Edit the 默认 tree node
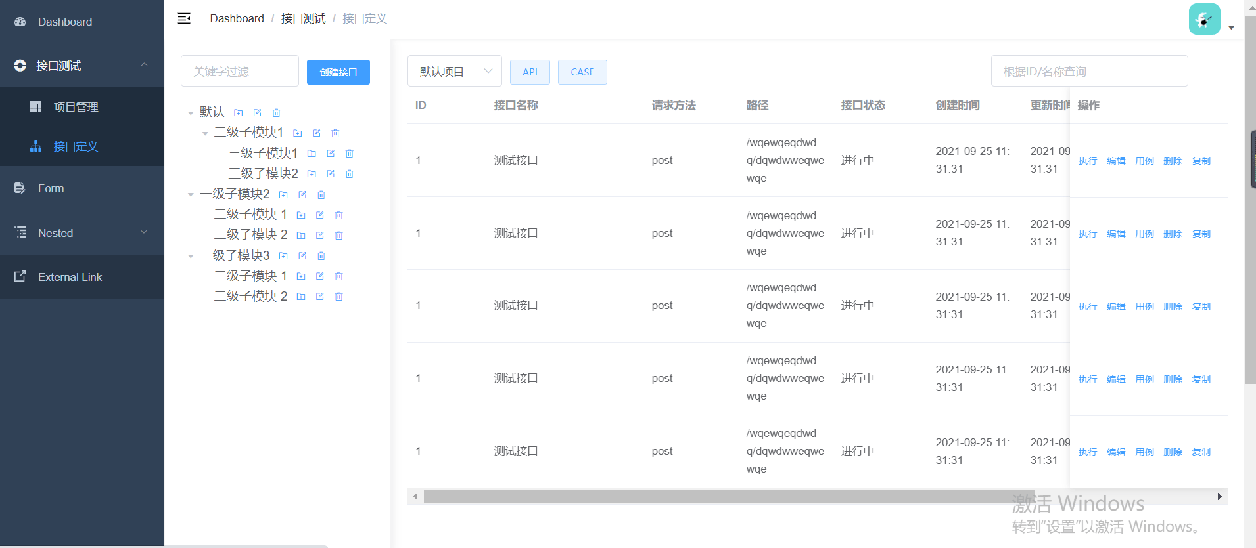The image size is (1256, 548). 258,113
